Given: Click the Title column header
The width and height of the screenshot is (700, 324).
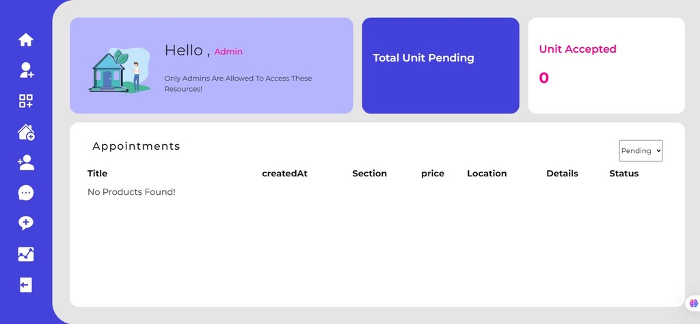Looking at the screenshot, I should click(x=97, y=174).
